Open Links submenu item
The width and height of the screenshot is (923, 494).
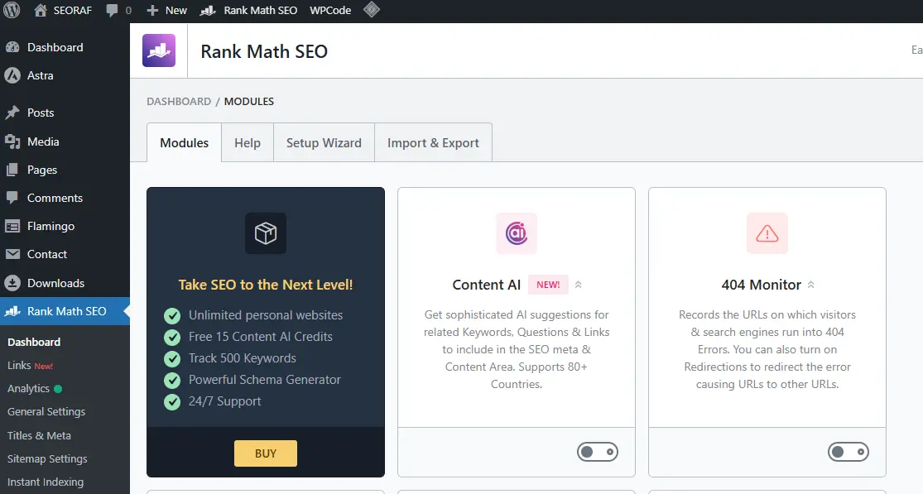tap(19, 365)
